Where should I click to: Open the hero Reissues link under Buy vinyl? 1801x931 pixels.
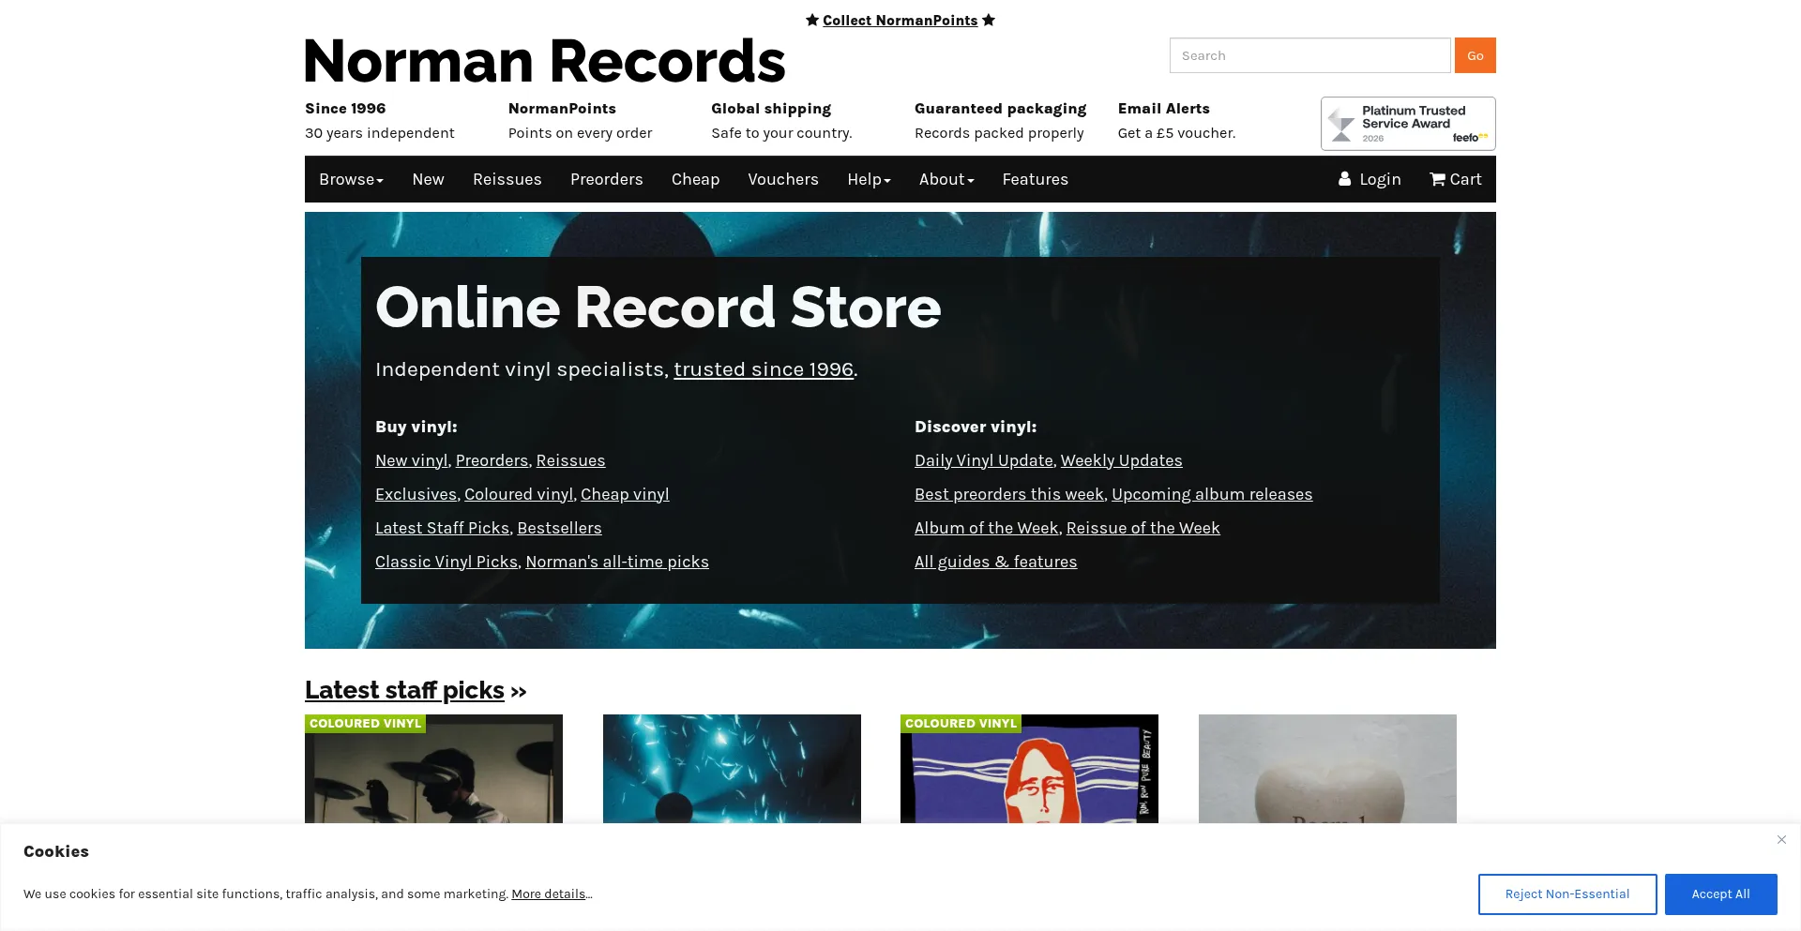point(570,460)
